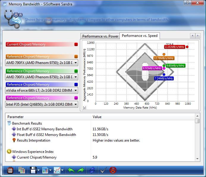Click the magenta 8.92MB/s/MHz data label

click(x=152, y=68)
